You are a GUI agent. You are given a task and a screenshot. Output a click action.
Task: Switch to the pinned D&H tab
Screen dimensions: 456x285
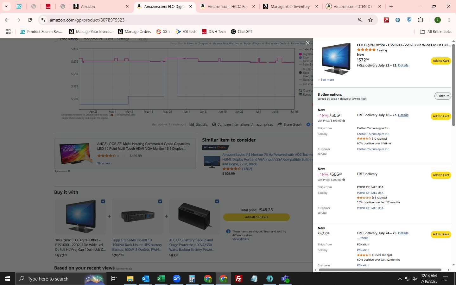click(48, 6)
